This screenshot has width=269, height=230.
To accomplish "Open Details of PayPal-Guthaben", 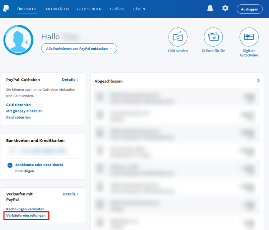I will (x=70, y=80).
